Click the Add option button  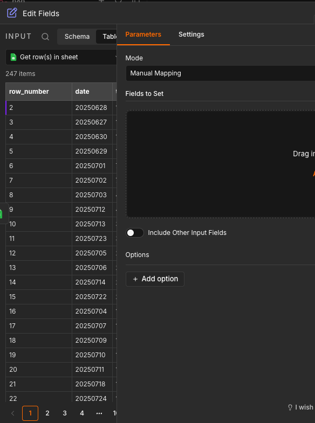(155, 279)
